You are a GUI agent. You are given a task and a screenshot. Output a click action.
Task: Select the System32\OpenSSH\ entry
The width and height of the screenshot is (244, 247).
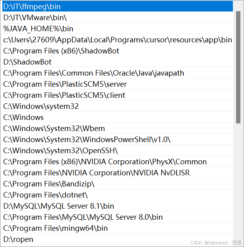[x=117, y=150]
